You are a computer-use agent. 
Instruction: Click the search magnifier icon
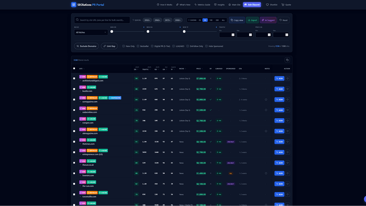tap(77, 20)
